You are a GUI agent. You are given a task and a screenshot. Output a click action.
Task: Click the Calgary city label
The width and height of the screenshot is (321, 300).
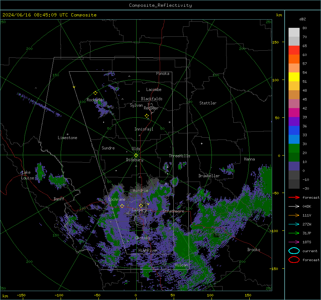coord(139,210)
